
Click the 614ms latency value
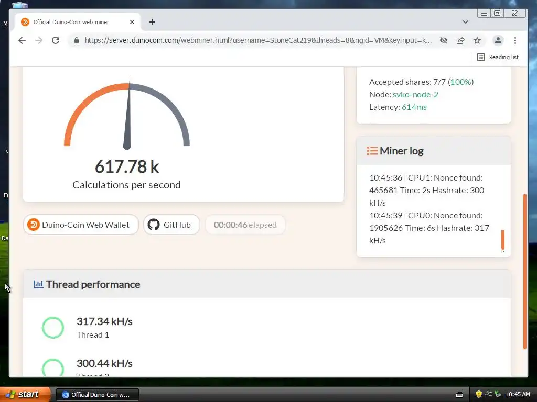414,107
